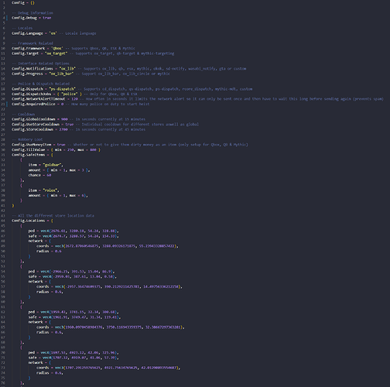The height and width of the screenshot is (387, 390).
Task: Click the '-- Debug Information' comment
Action: (x=32, y=12)
